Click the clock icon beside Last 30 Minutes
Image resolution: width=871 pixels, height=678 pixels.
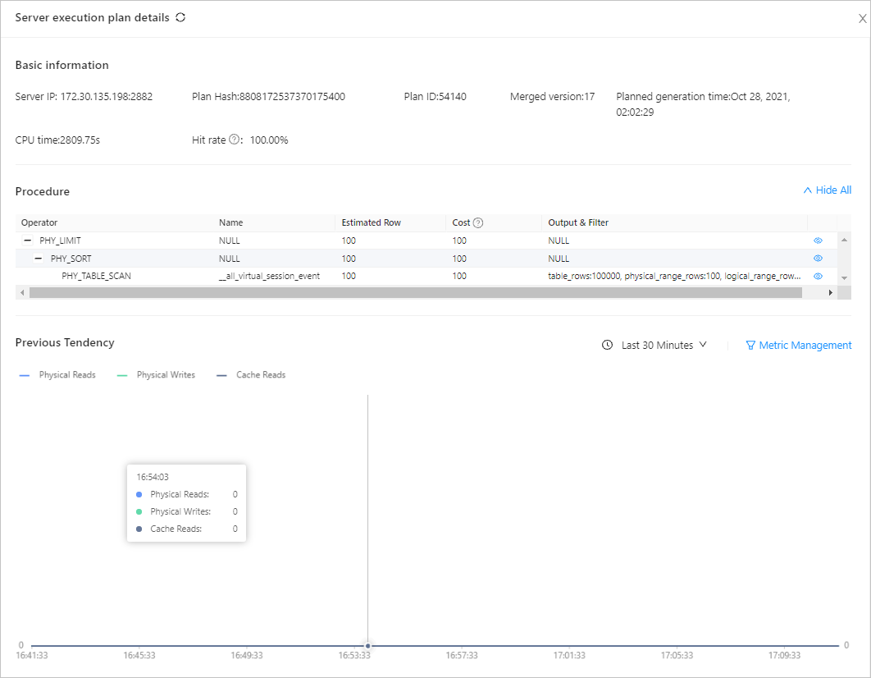[x=607, y=345]
